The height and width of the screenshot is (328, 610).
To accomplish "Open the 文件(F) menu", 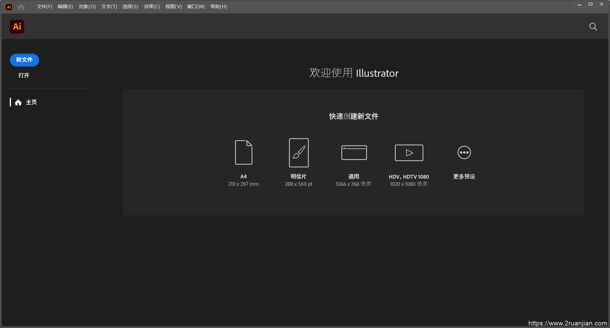I will [44, 7].
